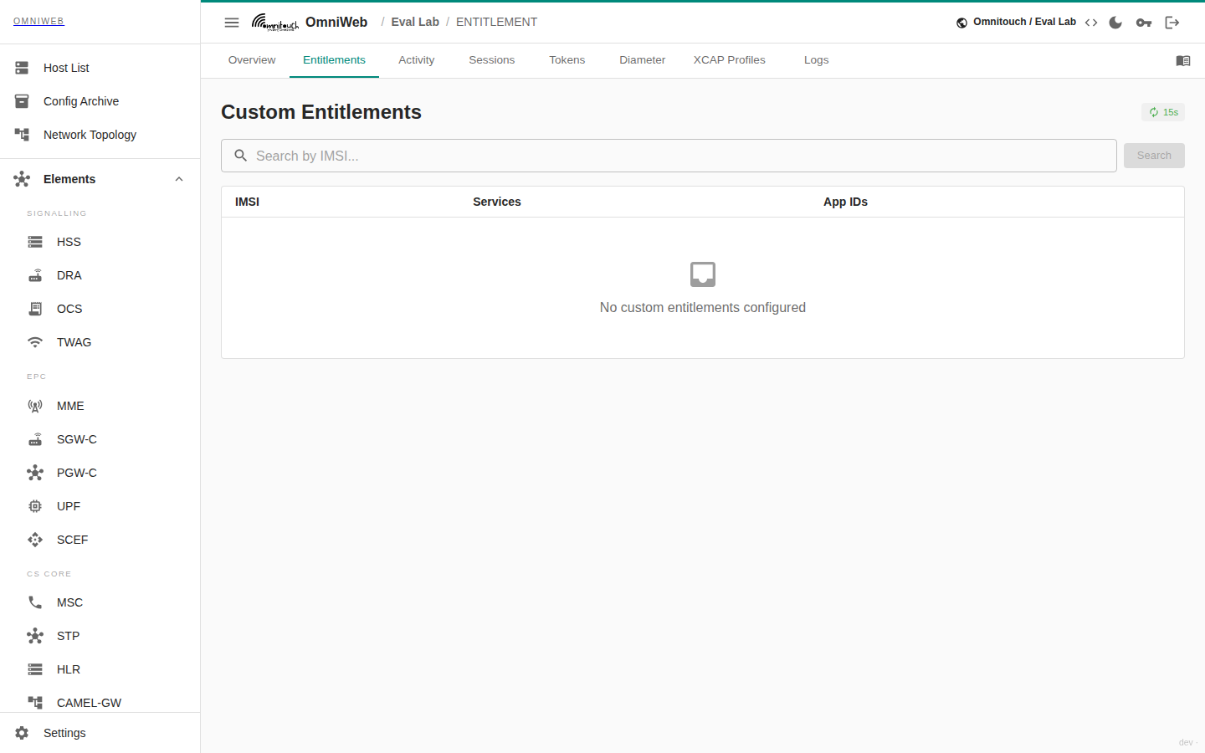Select HSS element
Image resolution: width=1205 pixels, height=753 pixels.
pyautogui.click(x=100, y=242)
